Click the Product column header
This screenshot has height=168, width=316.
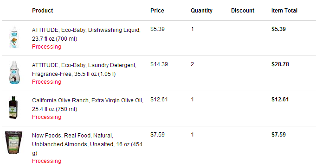pyautogui.click(x=43, y=11)
